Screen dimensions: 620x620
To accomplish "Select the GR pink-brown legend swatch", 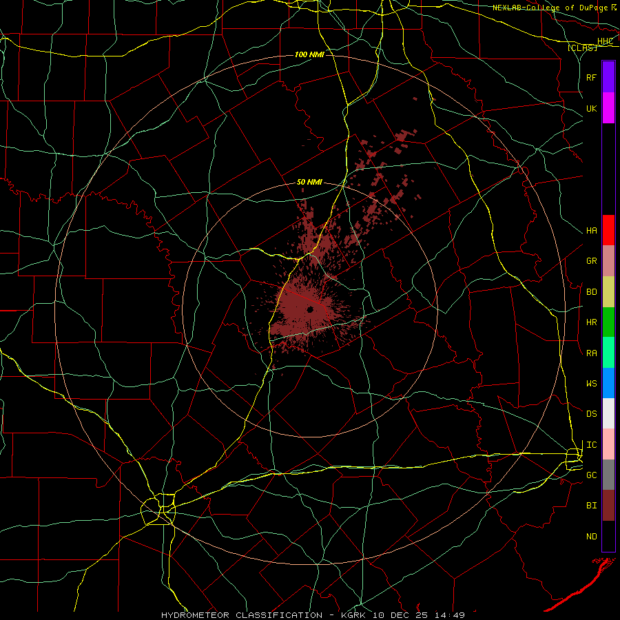I will tap(608, 260).
